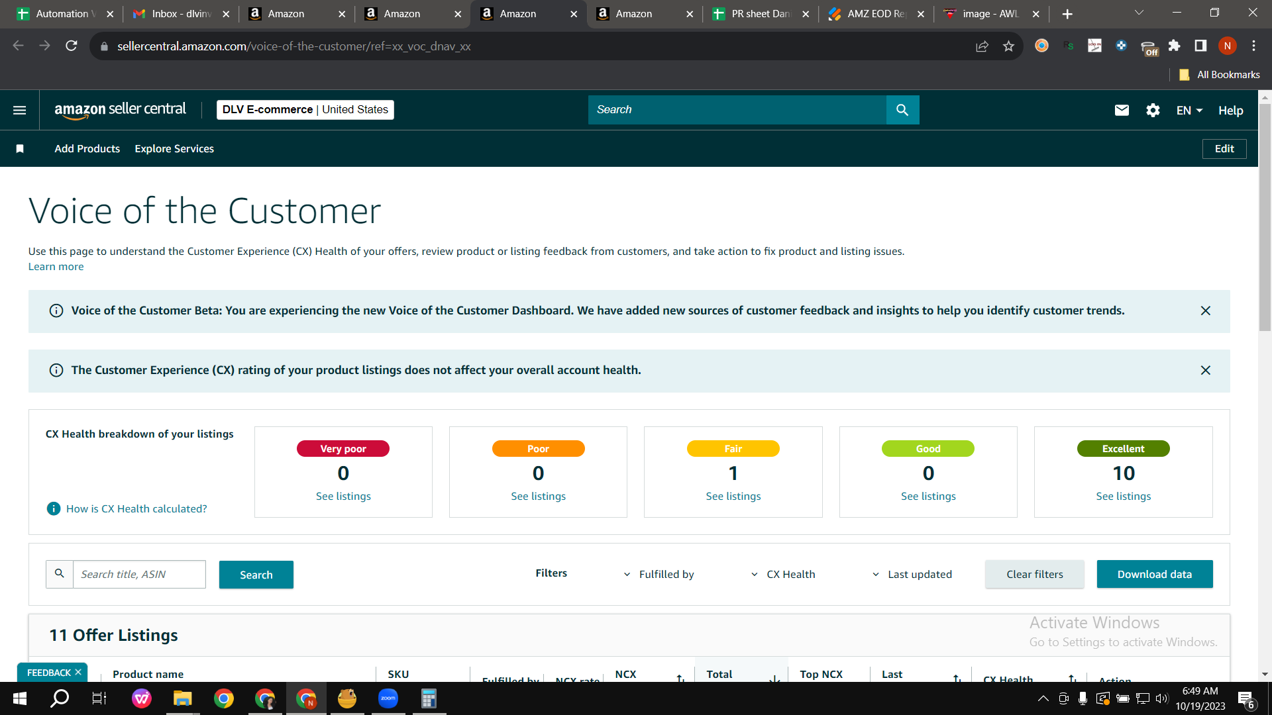Show hidden system tray icons
The height and width of the screenshot is (715, 1272).
(1043, 698)
